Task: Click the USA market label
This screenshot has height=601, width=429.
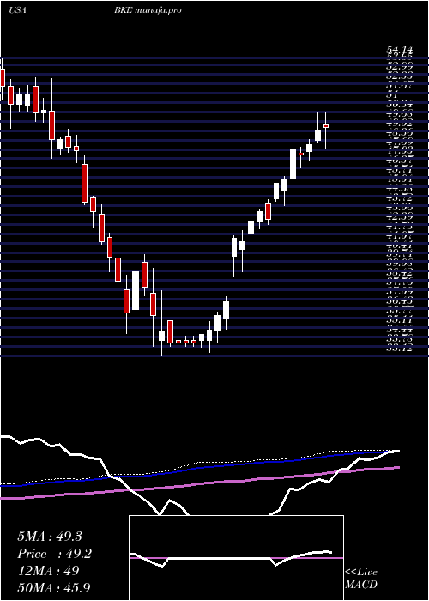Action: [x=17, y=10]
